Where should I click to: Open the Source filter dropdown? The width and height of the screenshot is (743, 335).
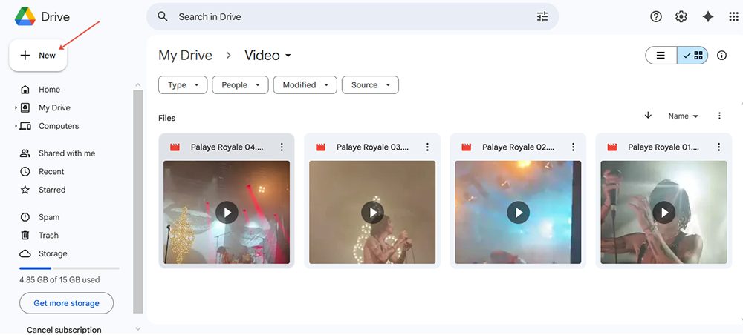click(x=370, y=85)
